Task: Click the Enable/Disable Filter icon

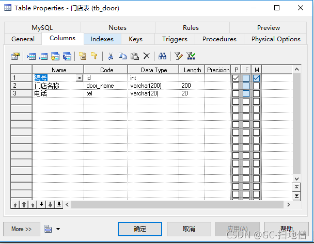Action: point(191,56)
